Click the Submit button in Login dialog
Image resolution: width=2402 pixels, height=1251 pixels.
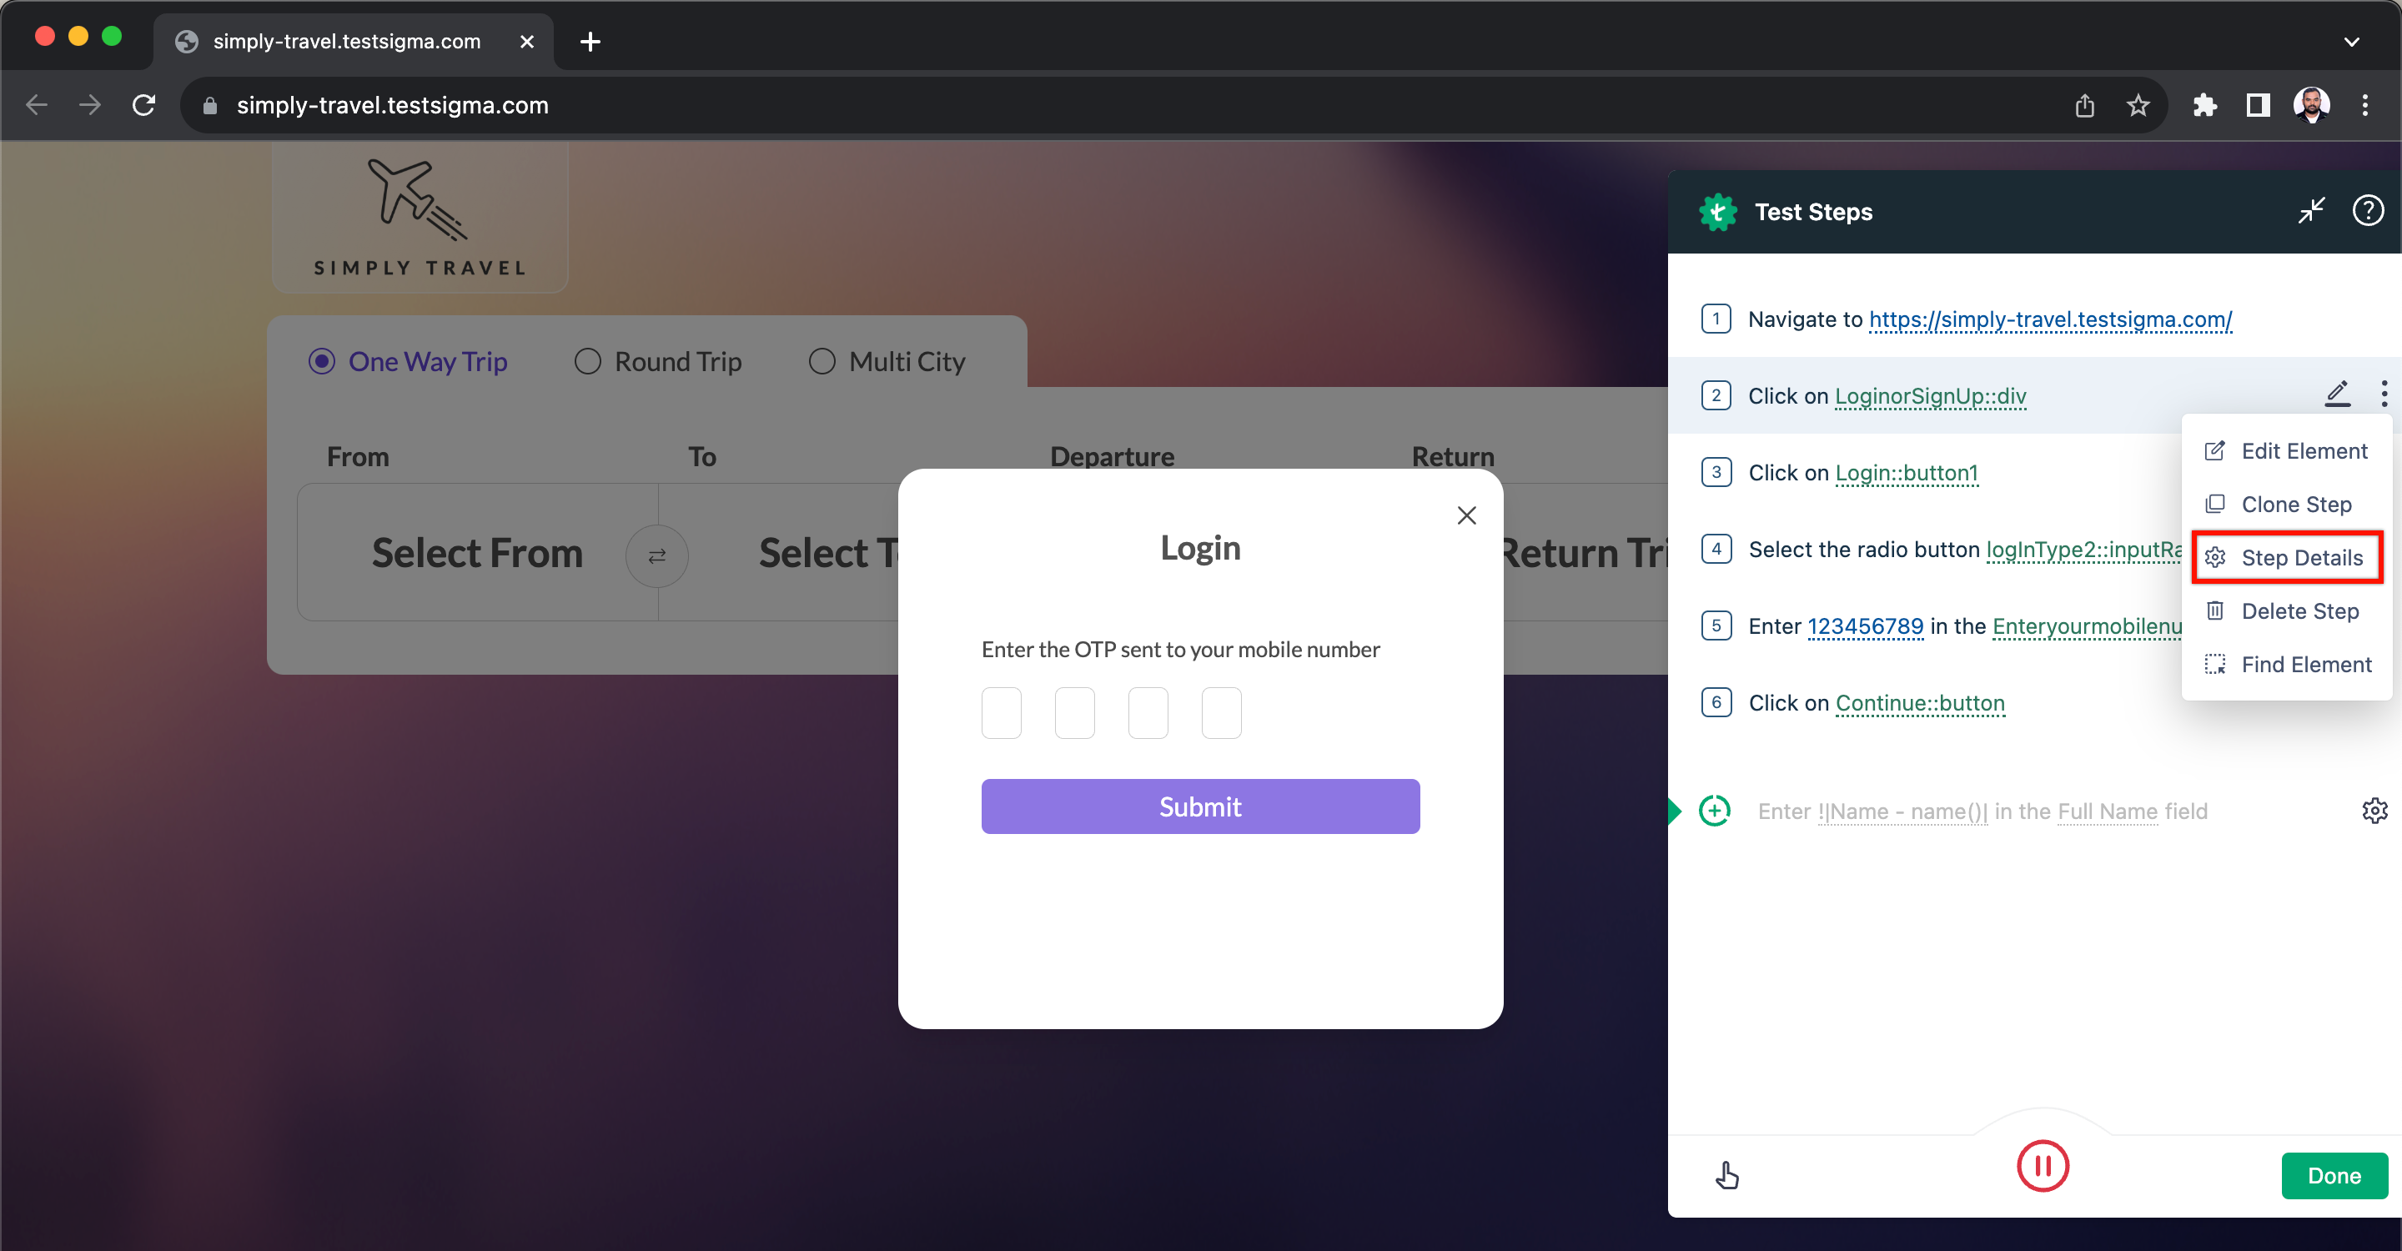click(x=1201, y=806)
